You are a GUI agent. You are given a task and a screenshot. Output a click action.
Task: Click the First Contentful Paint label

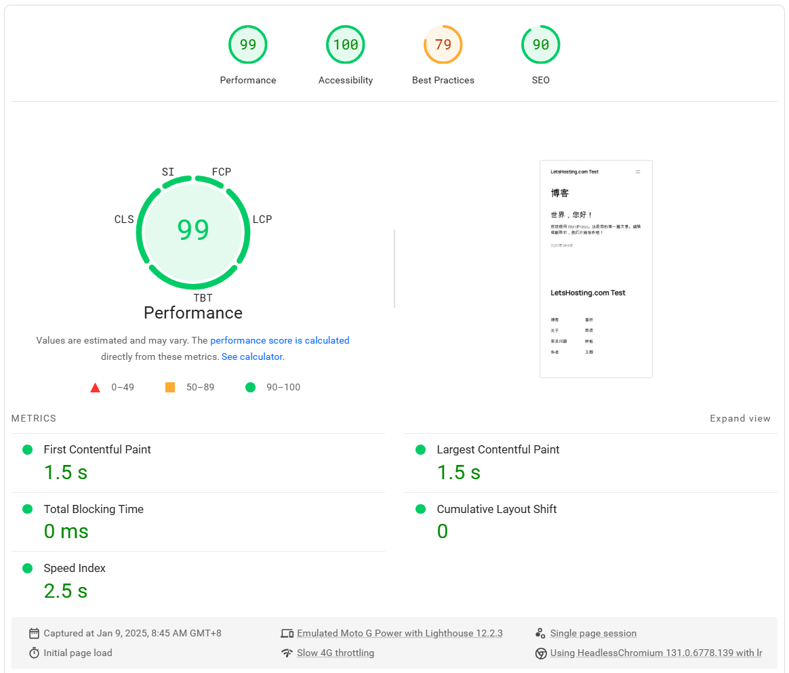(x=97, y=449)
